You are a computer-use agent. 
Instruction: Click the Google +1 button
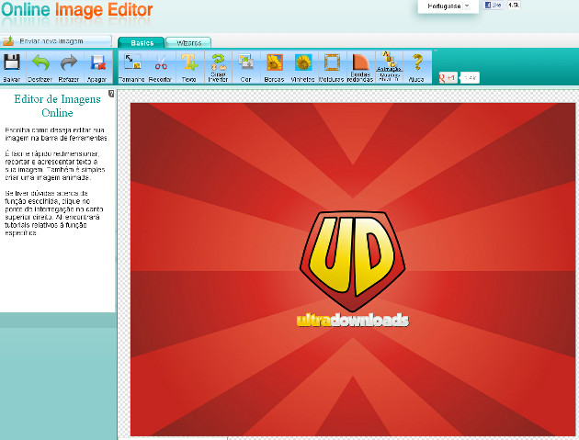pyautogui.click(x=448, y=77)
